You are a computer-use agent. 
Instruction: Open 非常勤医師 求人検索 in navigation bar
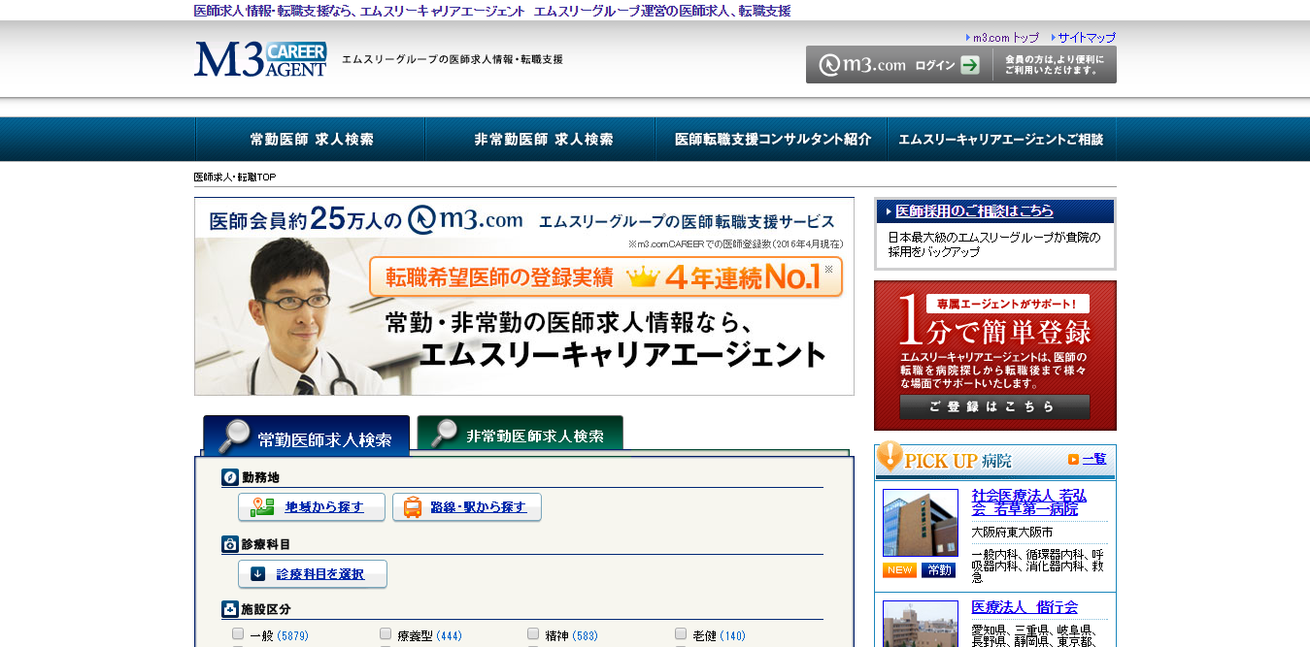pyautogui.click(x=543, y=140)
